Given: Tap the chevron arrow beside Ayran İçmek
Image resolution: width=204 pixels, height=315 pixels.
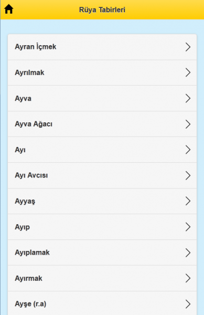Looking at the screenshot, I should [x=188, y=47].
